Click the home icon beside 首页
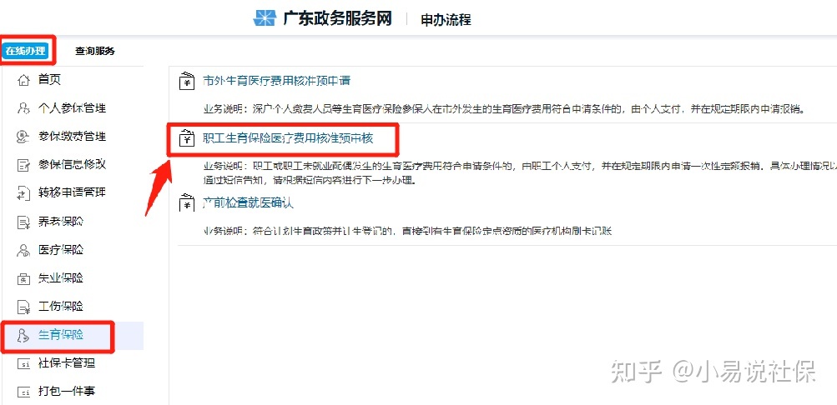Viewport: 837px width, 405px height. pyautogui.click(x=23, y=81)
